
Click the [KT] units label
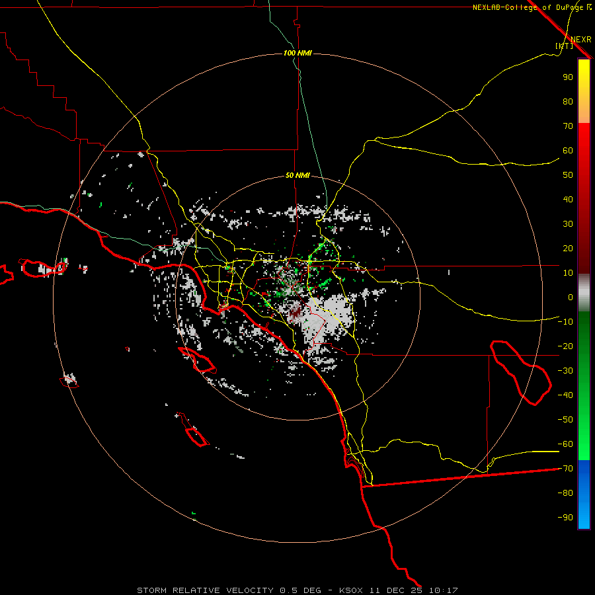pyautogui.click(x=564, y=46)
